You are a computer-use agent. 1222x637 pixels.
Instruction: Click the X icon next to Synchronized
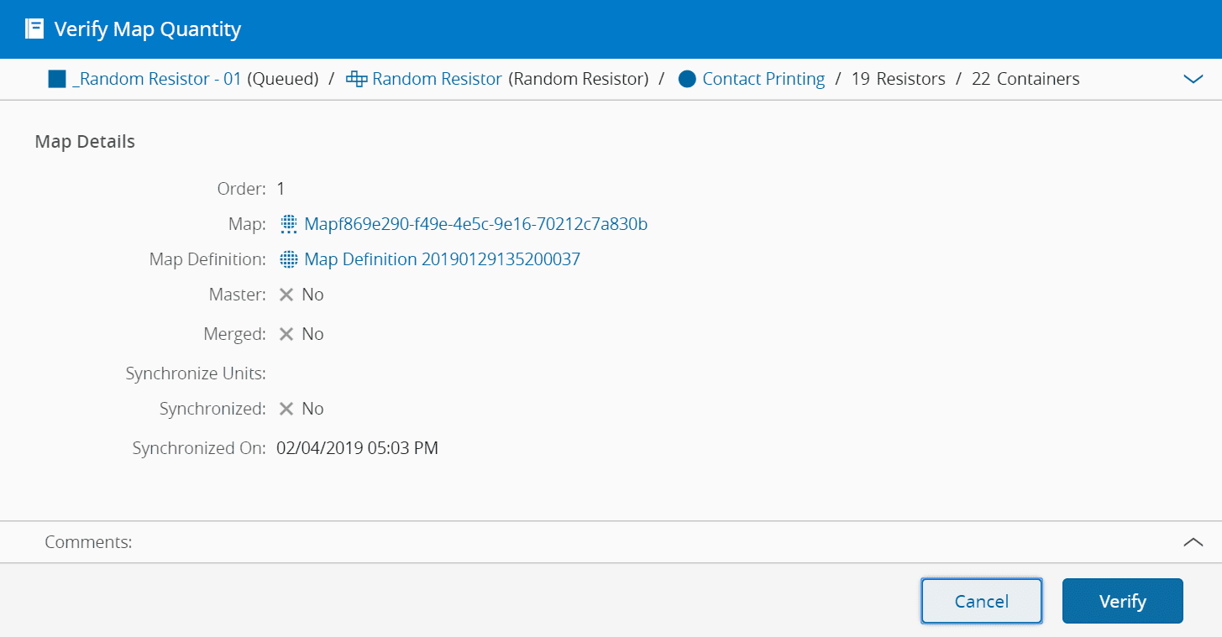(286, 409)
